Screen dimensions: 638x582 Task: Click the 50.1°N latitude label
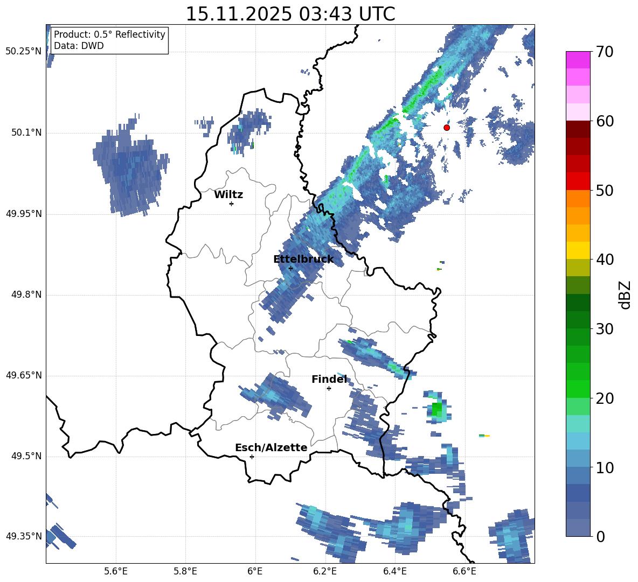27,133
